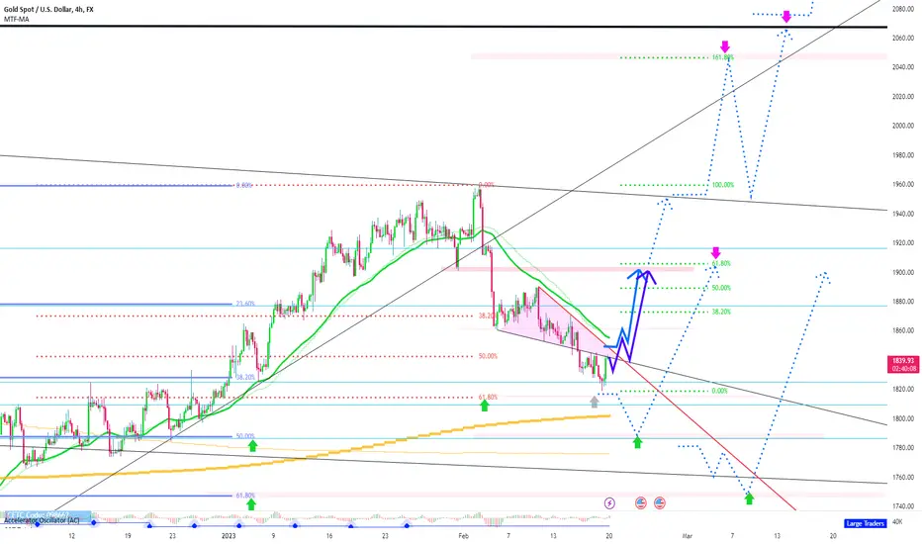
Task: Click the Large Traders label
Action: 865,523
